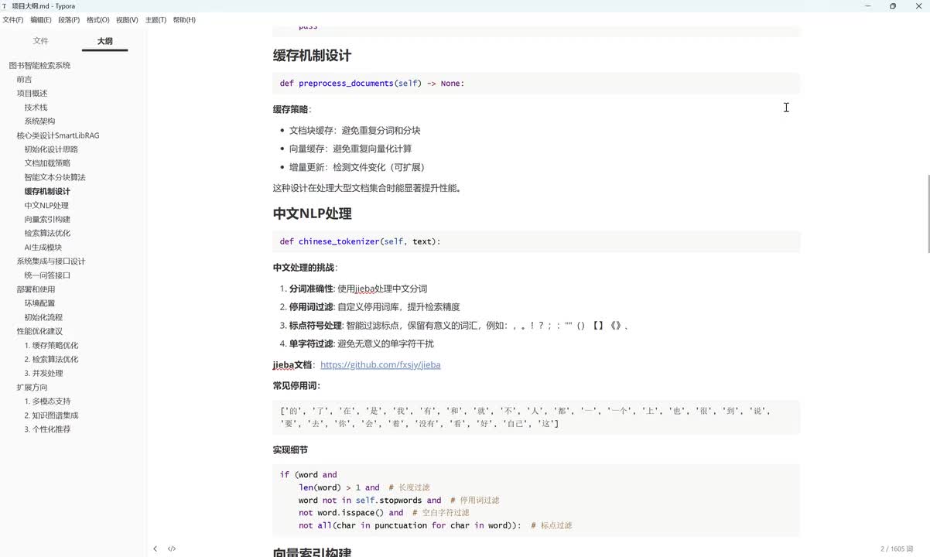This screenshot has width=930, height=557.
Task: Open the jieba GitHub documentation link
Action: [381, 364]
